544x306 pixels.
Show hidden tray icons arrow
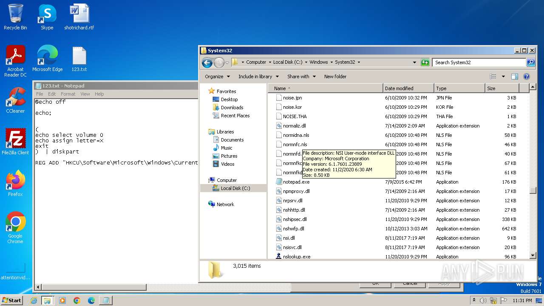(474, 300)
